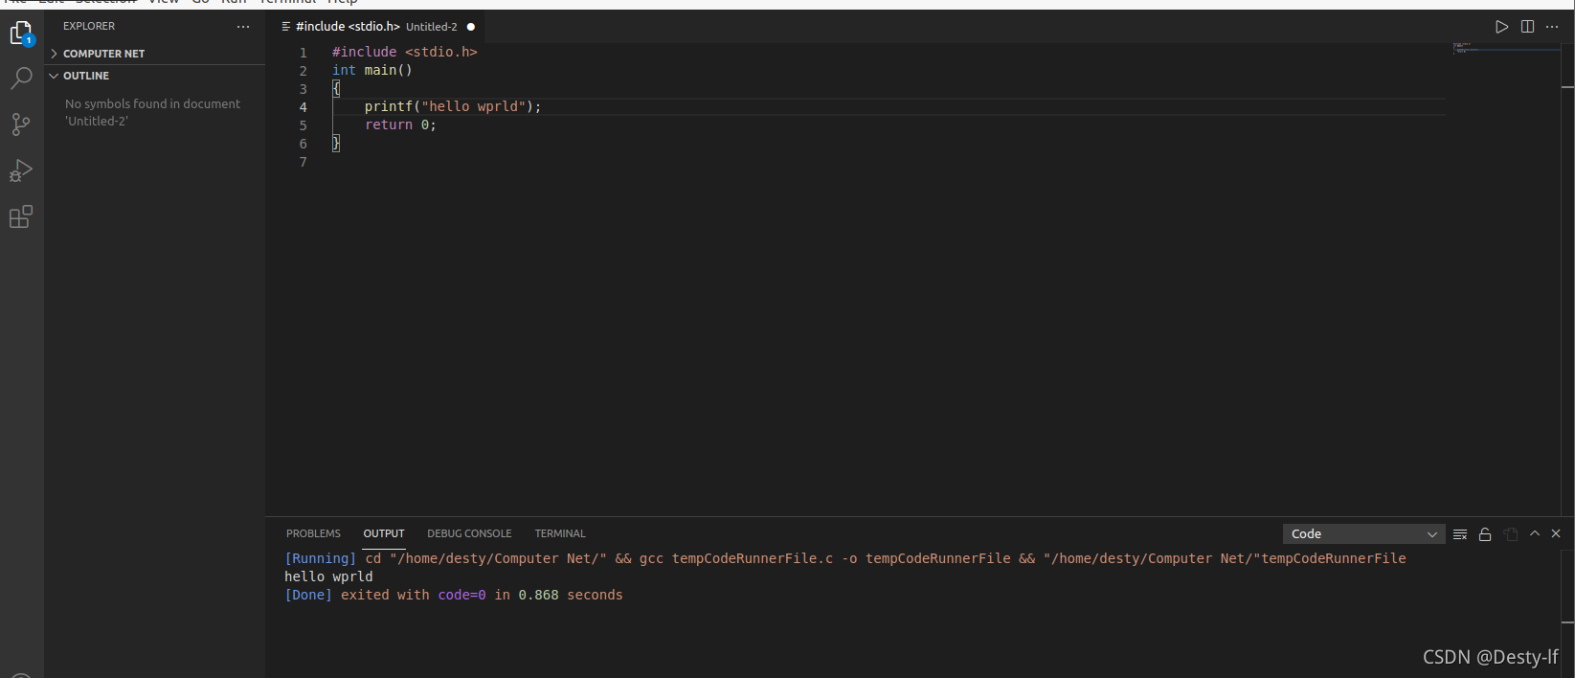This screenshot has width=1575, height=678.
Task: Click unsaved dot on Untitled-2 tab
Action: click(471, 27)
